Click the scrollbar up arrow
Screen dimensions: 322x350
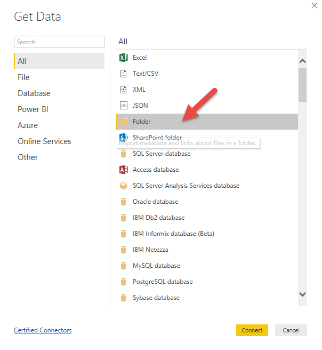pyautogui.click(x=302, y=61)
